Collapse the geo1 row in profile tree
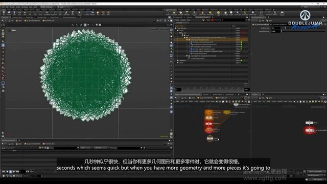 click(x=182, y=35)
